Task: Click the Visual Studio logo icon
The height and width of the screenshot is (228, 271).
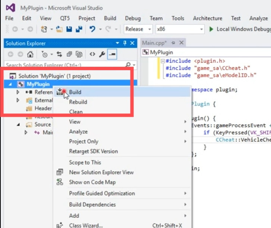Action: coord(10,8)
